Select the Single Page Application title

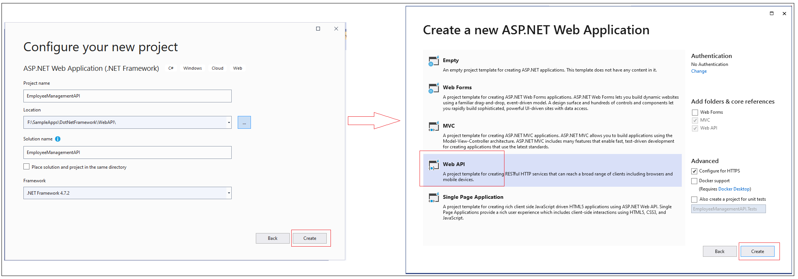click(473, 197)
